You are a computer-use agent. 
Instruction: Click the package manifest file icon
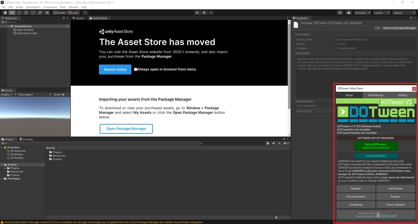[x=296, y=25]
